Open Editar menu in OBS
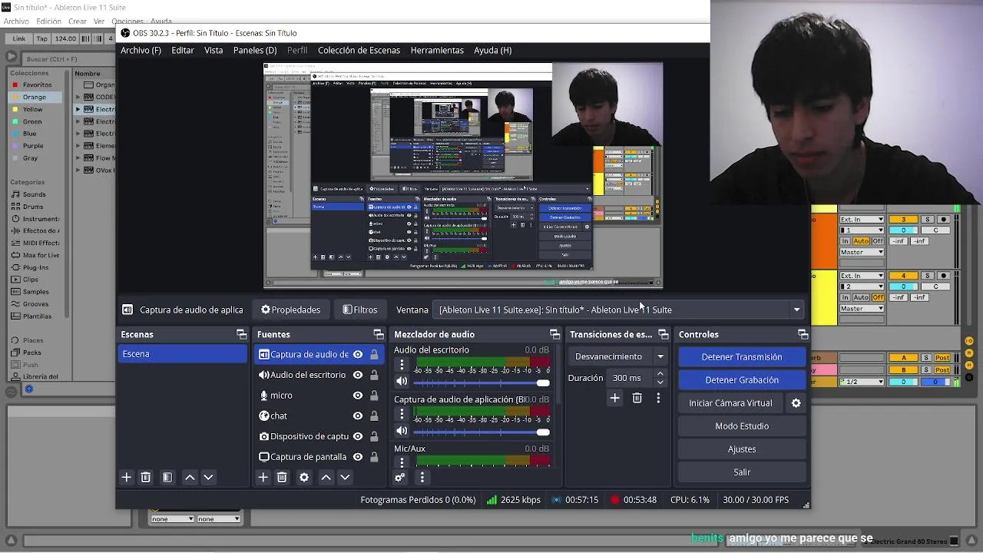This screenshot has width=983, height=553. (183, 50)
